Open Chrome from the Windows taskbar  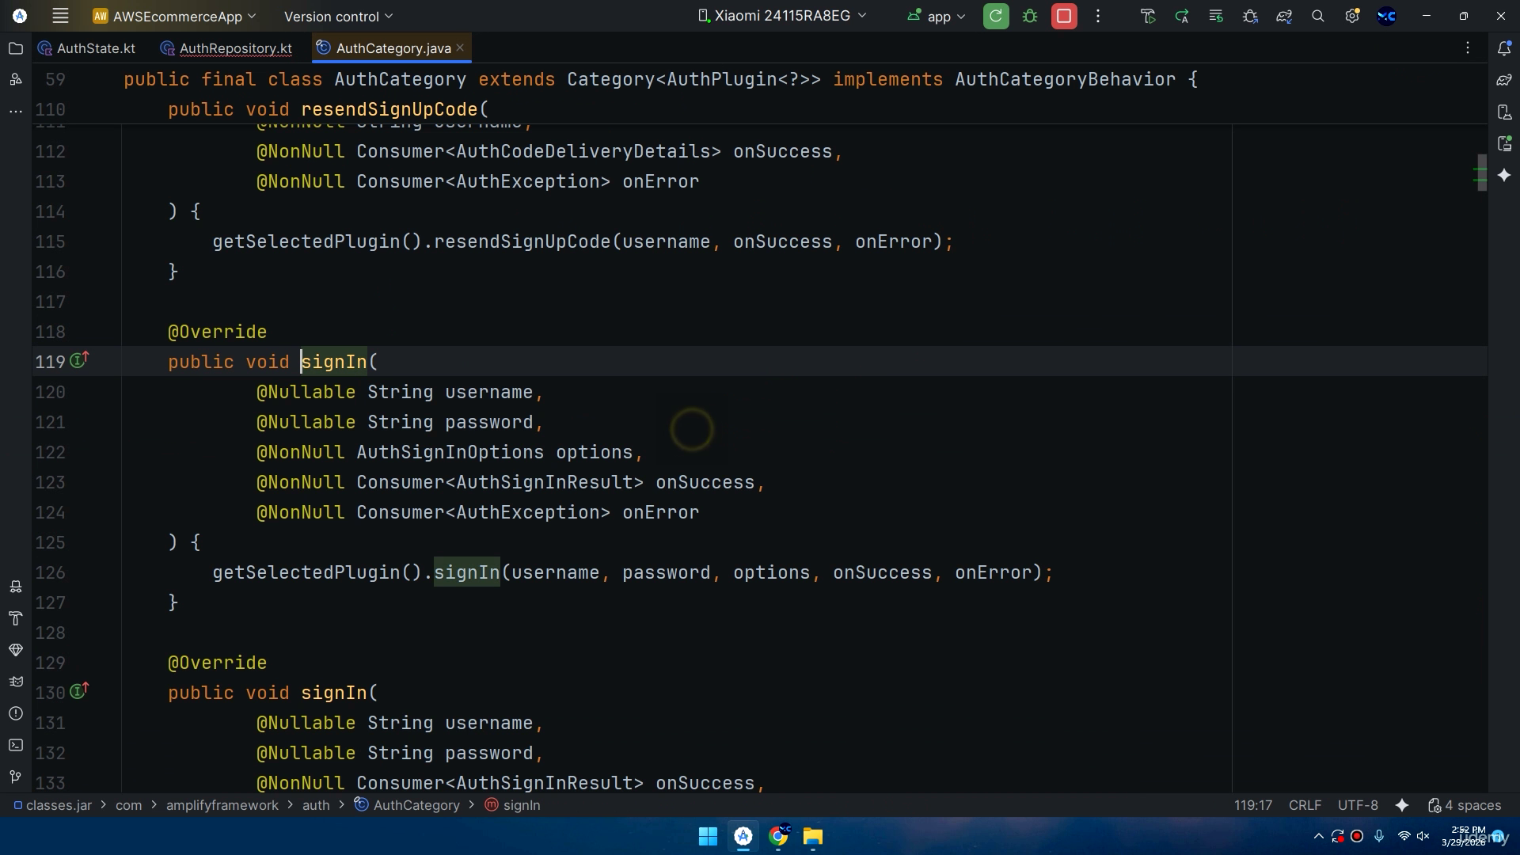point(778,836)
